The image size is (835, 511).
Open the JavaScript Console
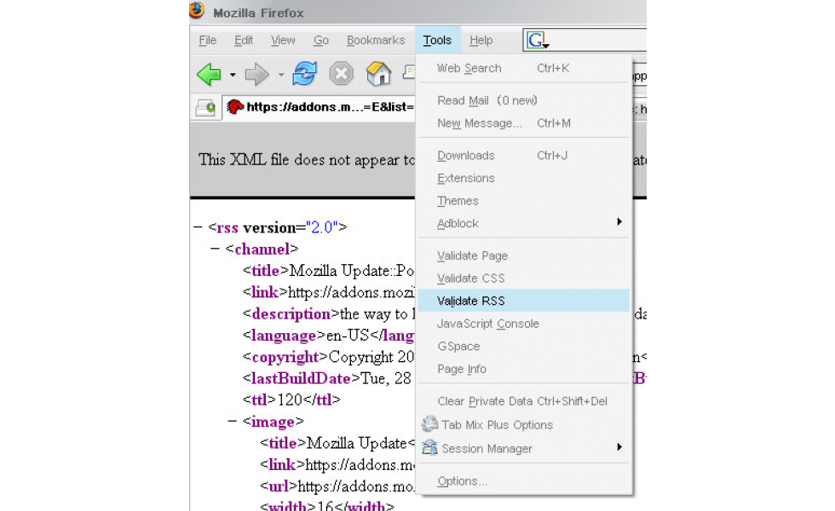point(524,324)
